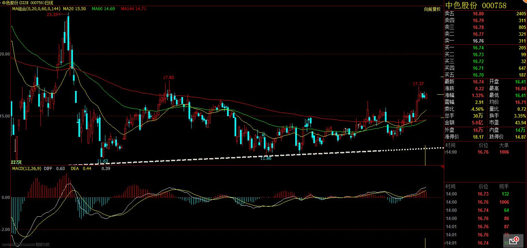Click the 17.37 recent high marker
The height and width of the screenshot is (248, 527).
coord(418,84)
